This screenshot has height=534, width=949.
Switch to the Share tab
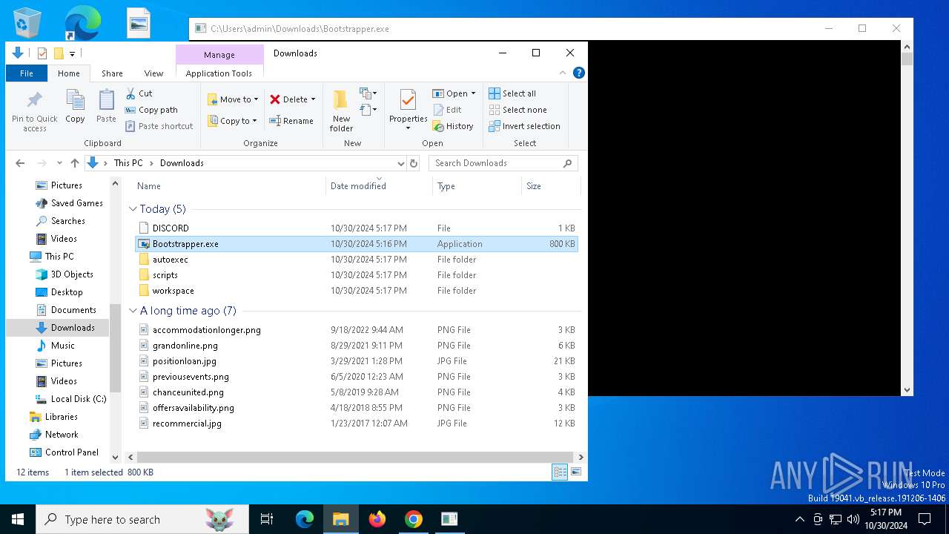pos(112,73)
